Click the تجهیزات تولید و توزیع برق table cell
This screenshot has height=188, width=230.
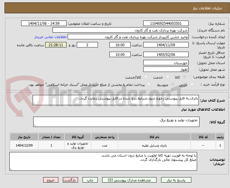click(x=78, y=145)
